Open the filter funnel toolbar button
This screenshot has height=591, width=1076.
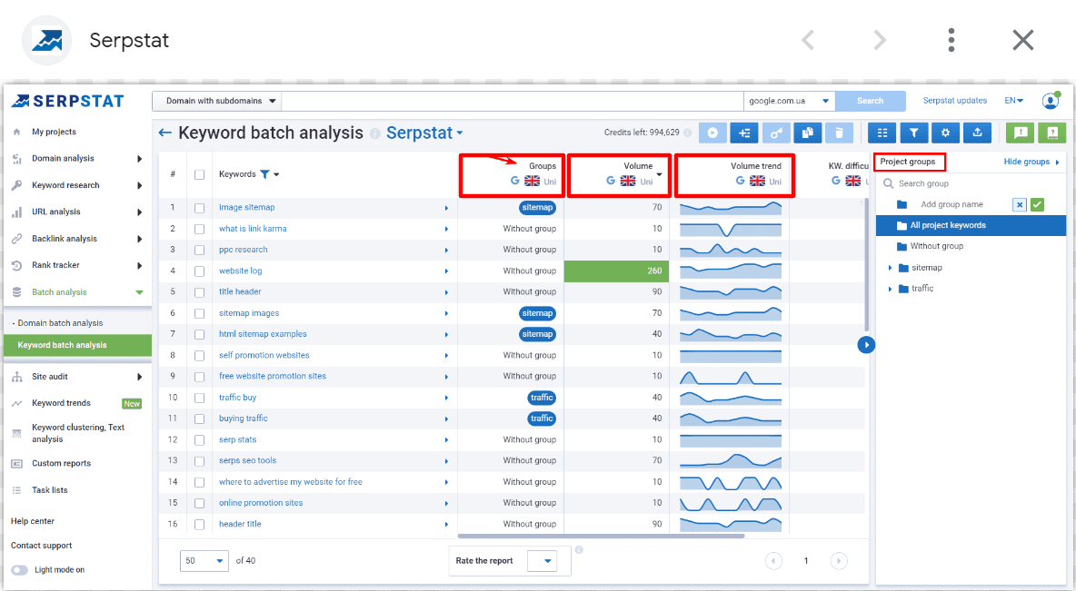coord(914,133)
